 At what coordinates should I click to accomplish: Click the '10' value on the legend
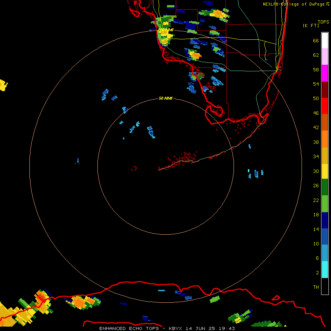[316, 243]
